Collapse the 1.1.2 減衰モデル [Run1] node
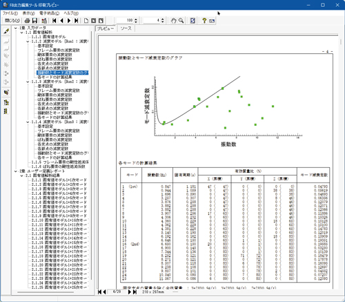The height and width of the screenshot is (302, 345). coord(28,41)
